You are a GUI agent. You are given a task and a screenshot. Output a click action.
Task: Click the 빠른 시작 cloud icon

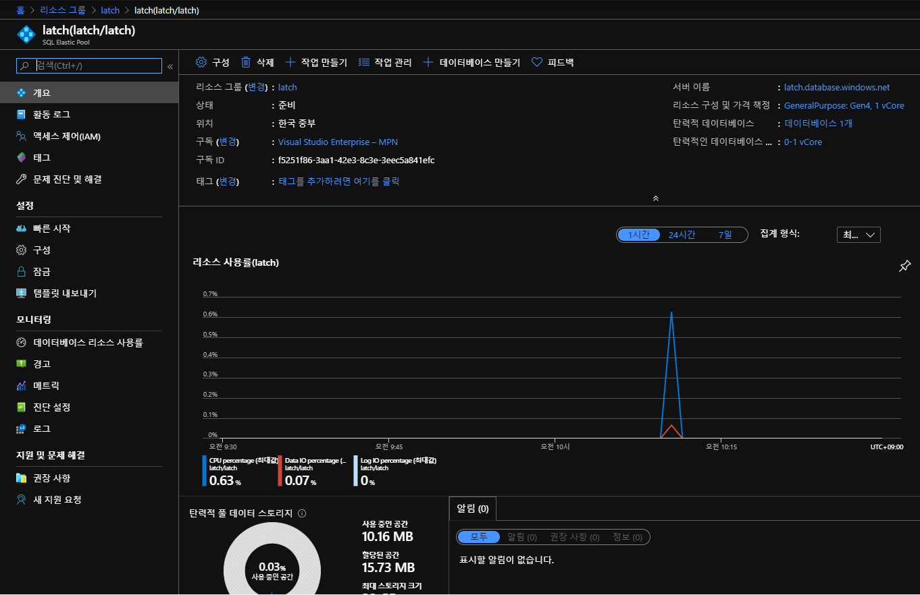[22, 229]
